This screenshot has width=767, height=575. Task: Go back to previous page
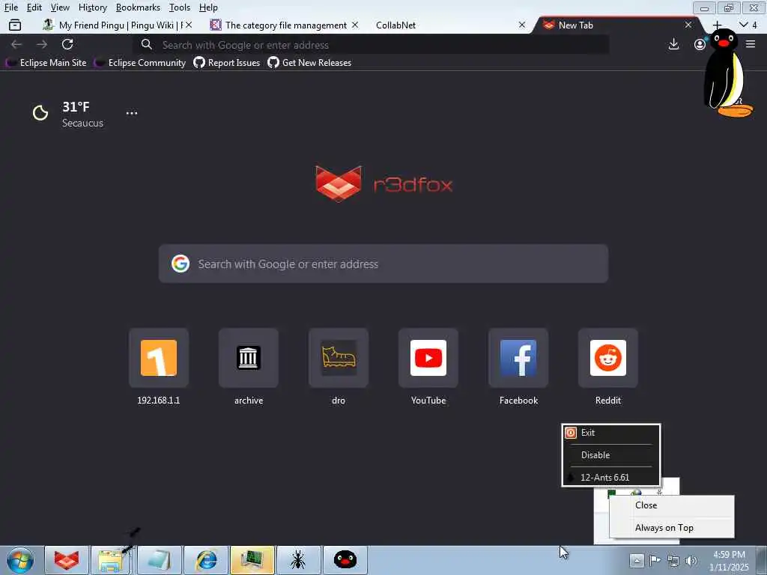coord(16,44)
